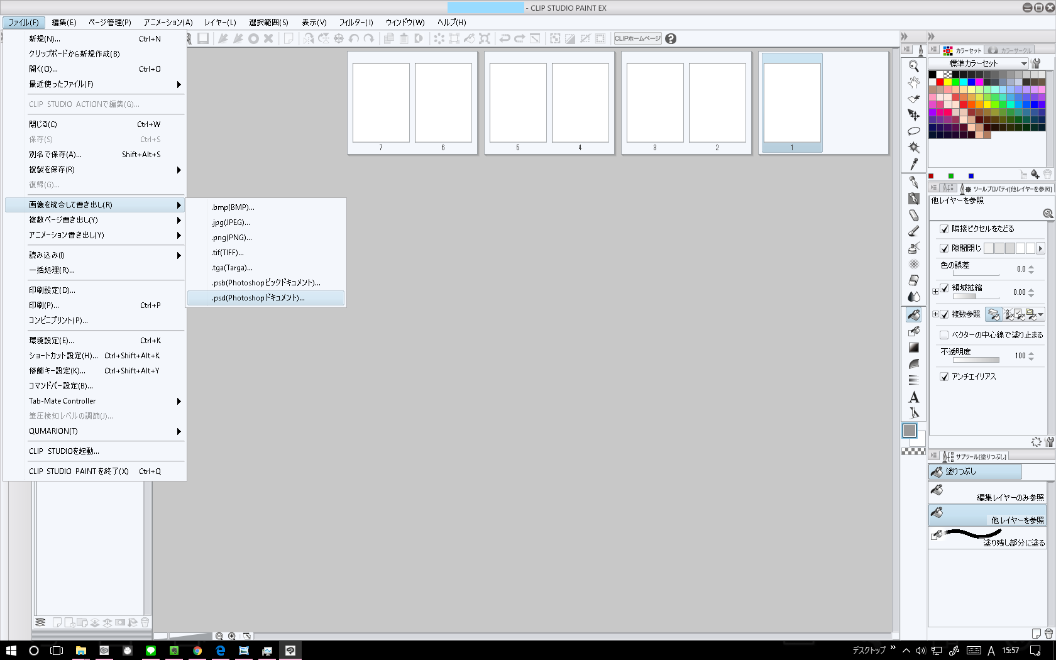Image resolution: width=1056 pixels, height=660 pixels.
Task: Select the text tool A icon
Action: 914,397
